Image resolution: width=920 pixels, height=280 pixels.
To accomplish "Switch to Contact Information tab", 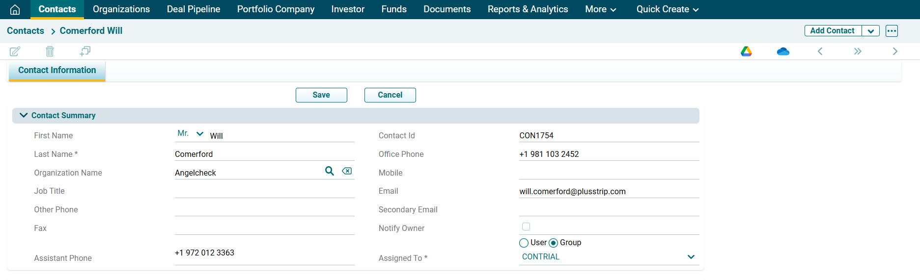I will point(57,70).
